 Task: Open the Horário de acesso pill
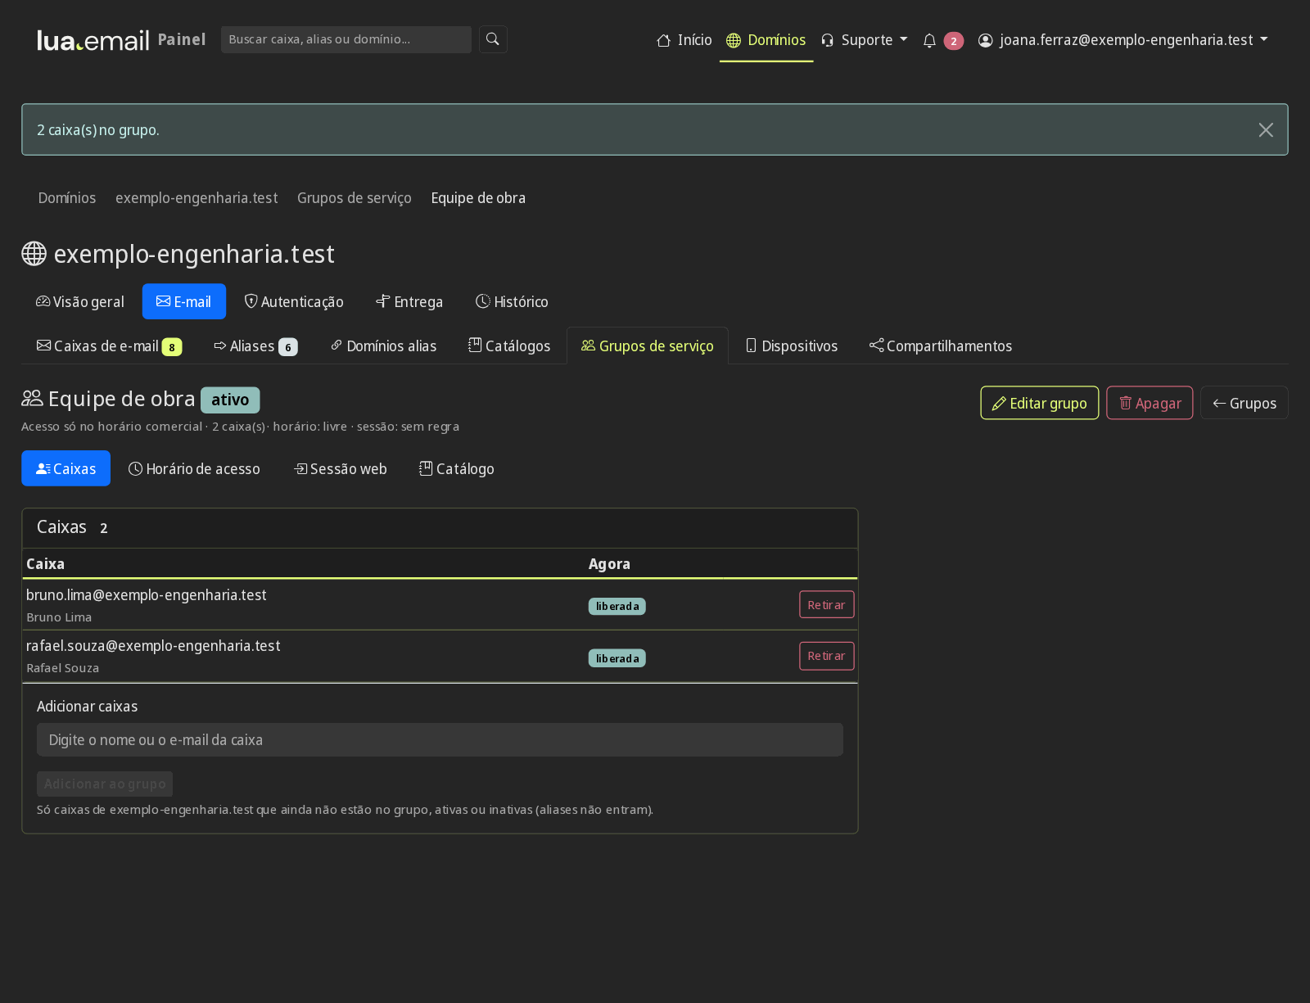(x=195, y=468)
